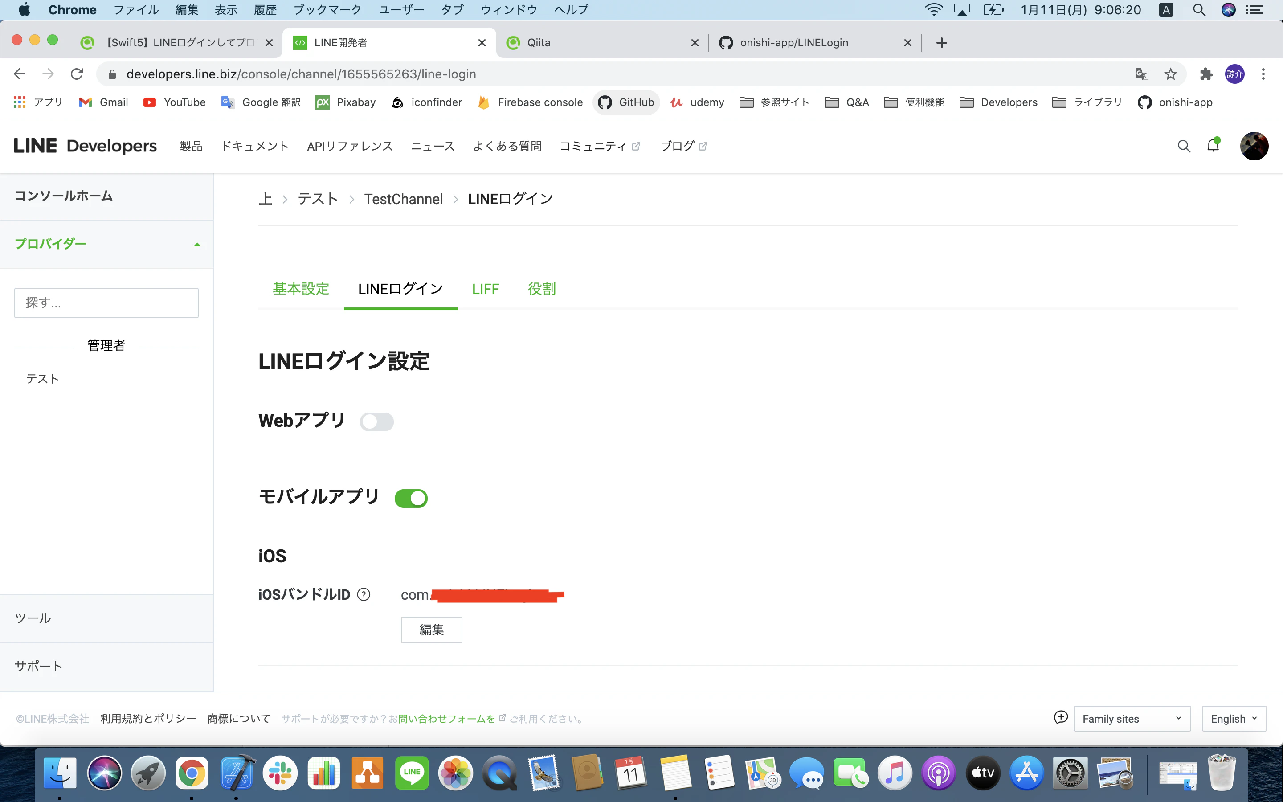1283x802 pixels.
Task: Open the Trash in the Dock
Action: pyautogui.click(x=1221, y=772)
